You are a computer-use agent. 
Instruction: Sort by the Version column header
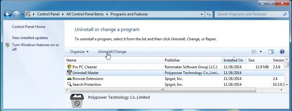click(278, 60)
